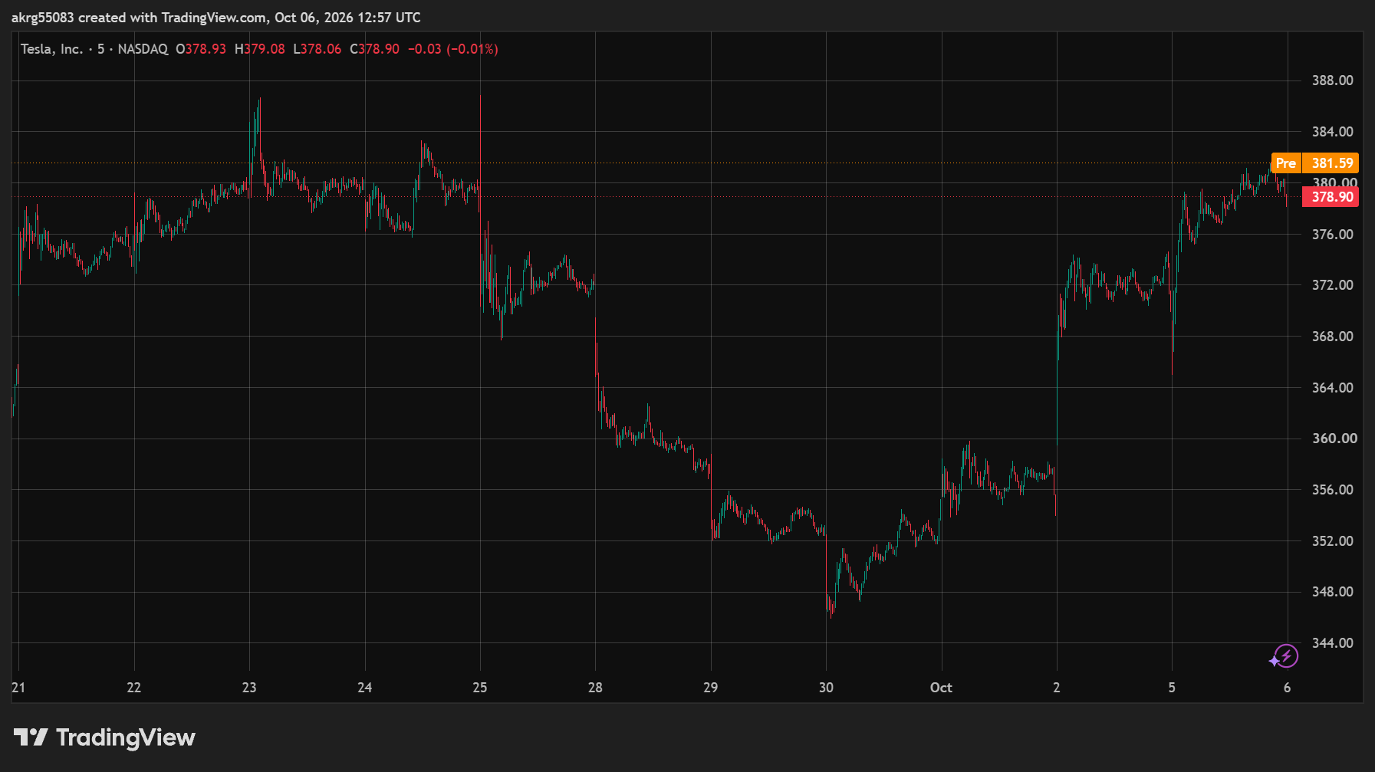Click the 360.00 price axis label
1375x772 pixels.
pyautogui.click(x=1334, y=439)
